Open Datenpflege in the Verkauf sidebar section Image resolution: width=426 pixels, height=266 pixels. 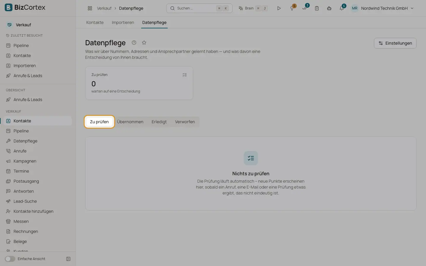point(38,141)
